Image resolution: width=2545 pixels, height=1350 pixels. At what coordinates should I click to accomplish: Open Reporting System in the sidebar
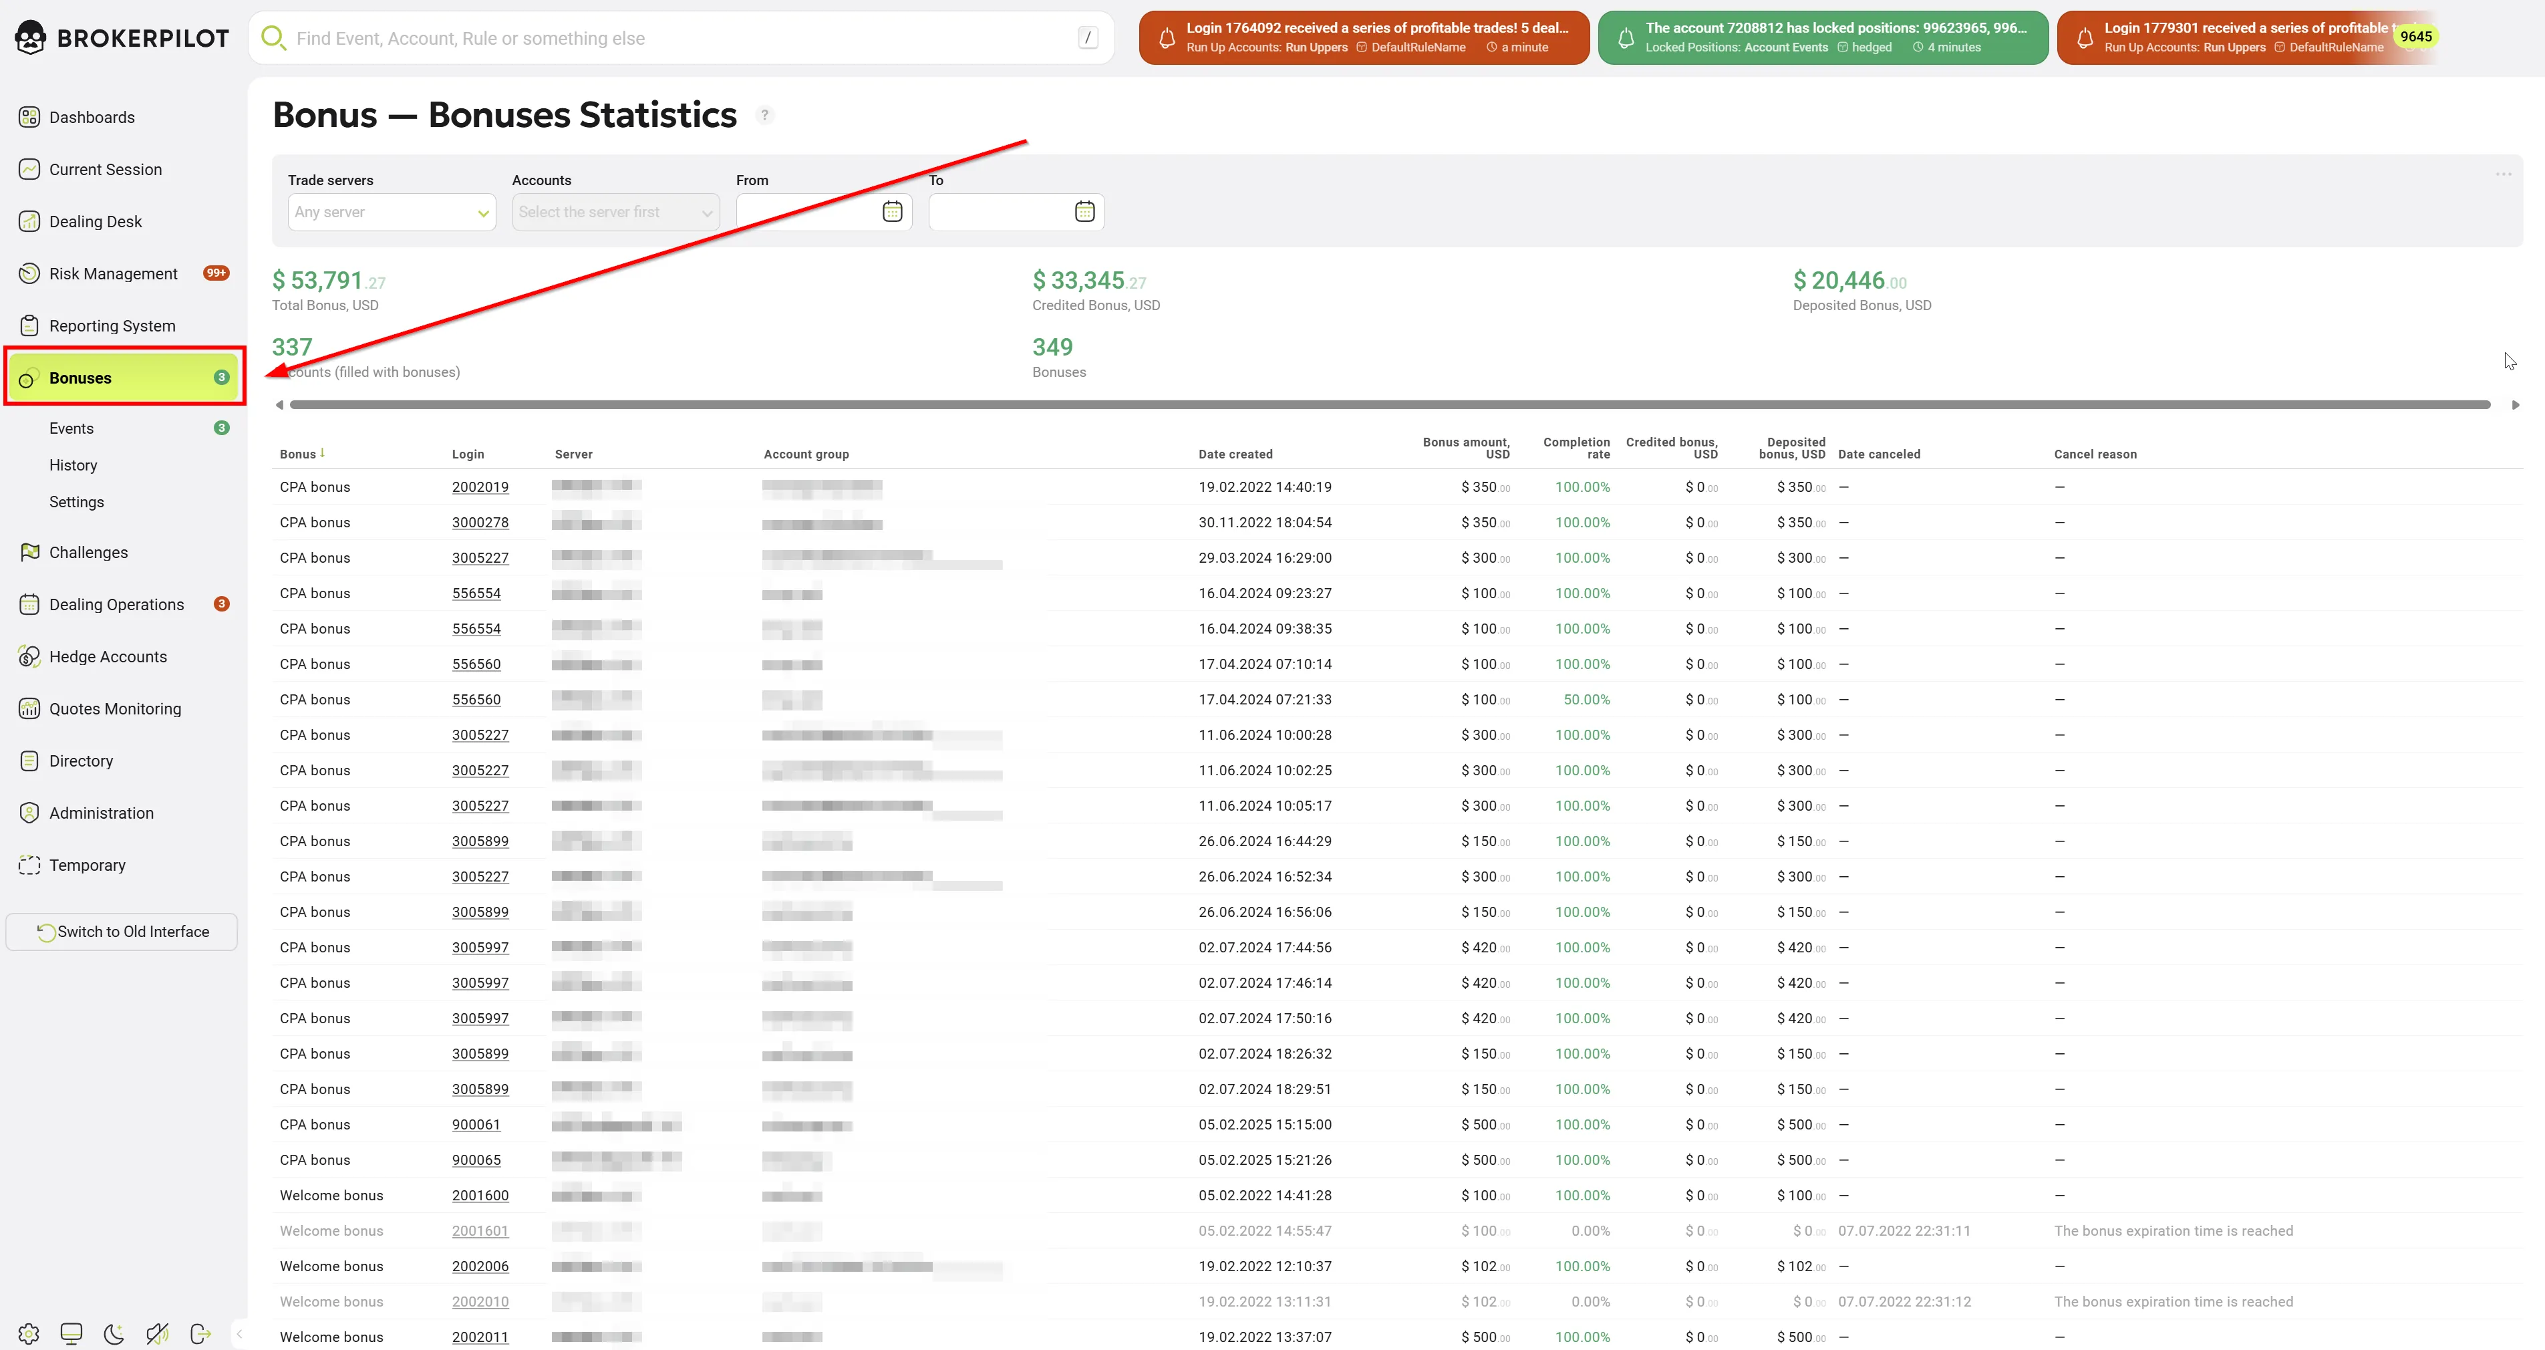[124, 326]
